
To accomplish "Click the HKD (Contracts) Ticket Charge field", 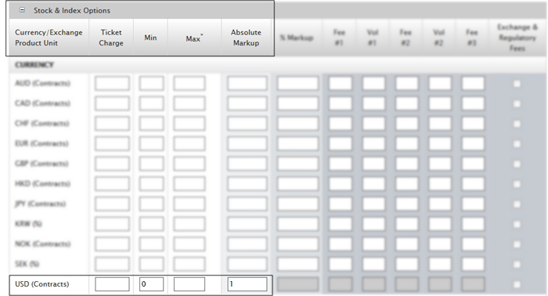I will click(112, 184).
